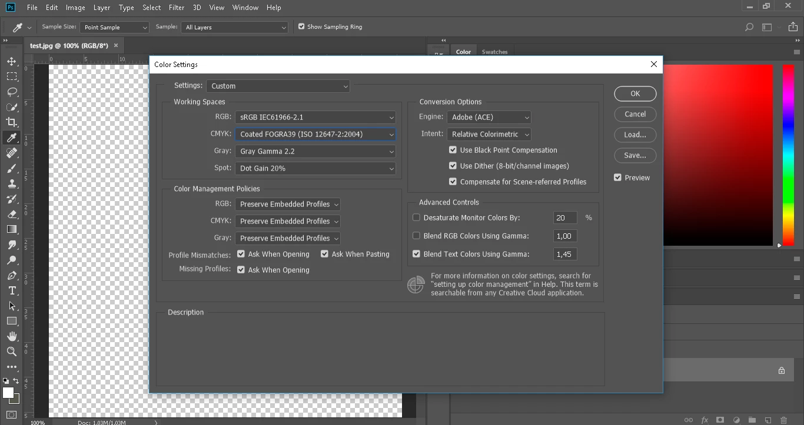Click the layer lock icon
This screenshot has height=425, width=804.
[782, 370]
